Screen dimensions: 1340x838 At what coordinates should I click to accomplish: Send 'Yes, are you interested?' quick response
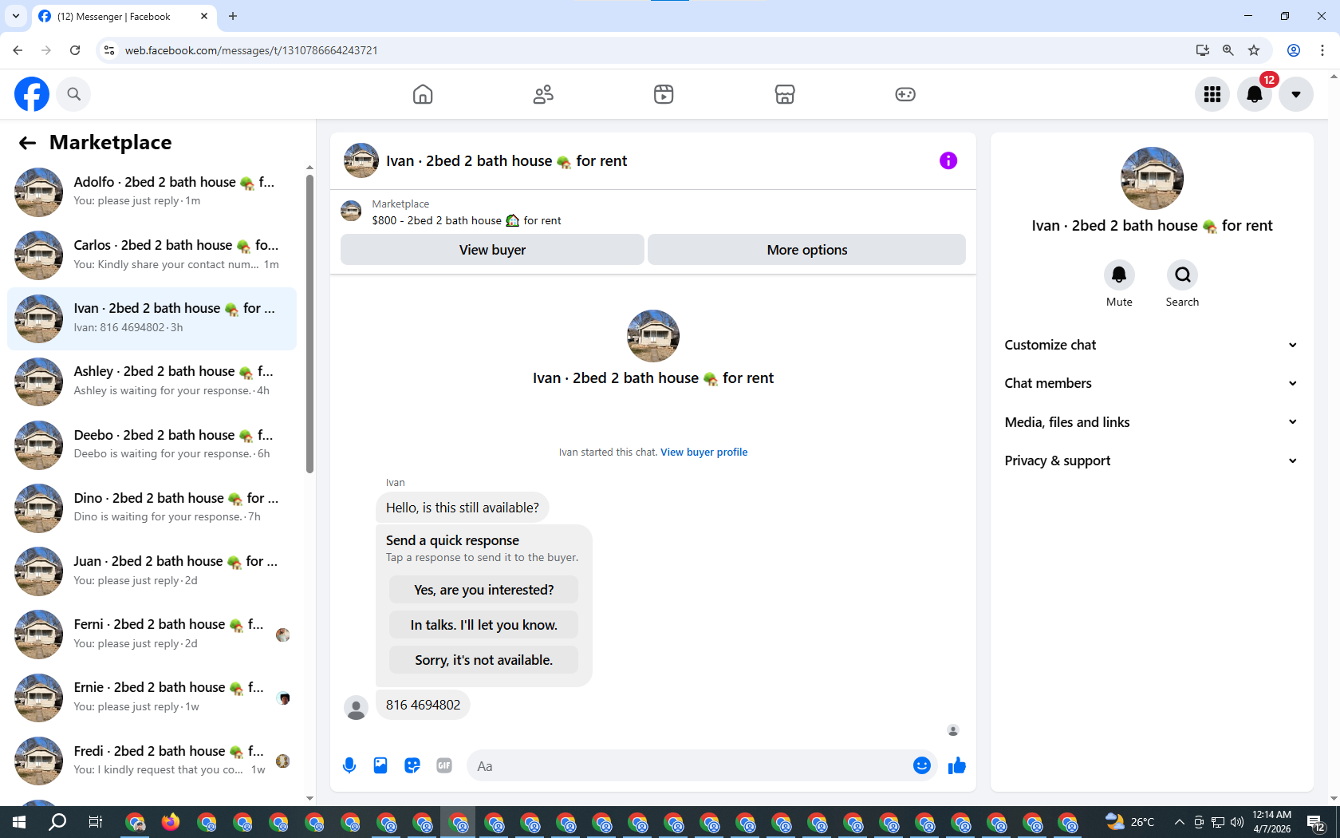point(483,590)
